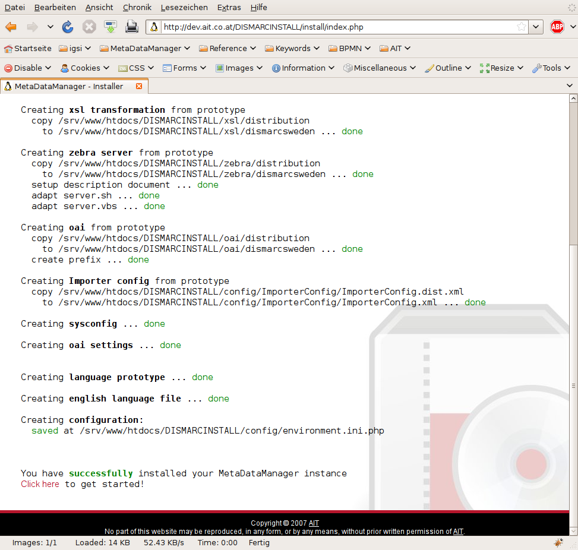The image size is (578, 550).
Task: Open the address bar history dropdown arrow
Action: 536,27
